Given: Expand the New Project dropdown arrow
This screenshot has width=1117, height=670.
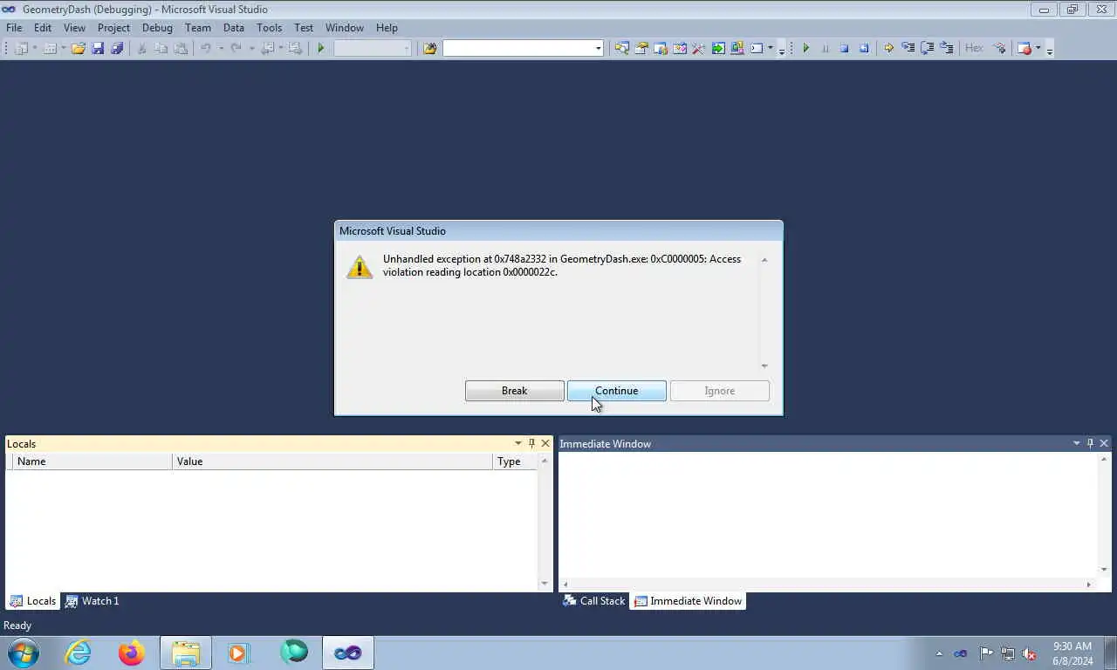Looking at the screenshot, I should [35, 48].
